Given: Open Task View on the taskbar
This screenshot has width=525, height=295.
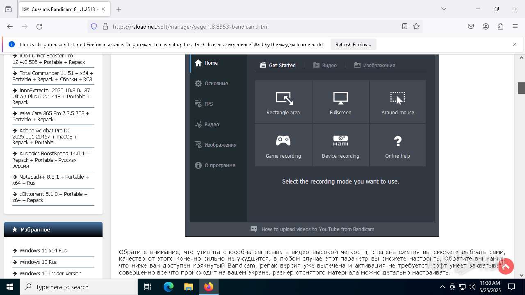Looking at the screenshot, I should 148,287.
